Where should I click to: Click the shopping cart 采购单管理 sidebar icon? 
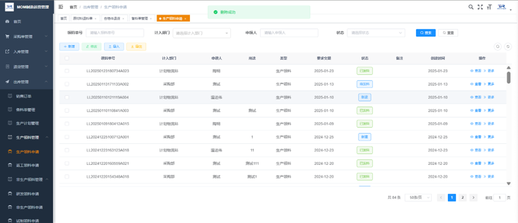pos(7,37)
